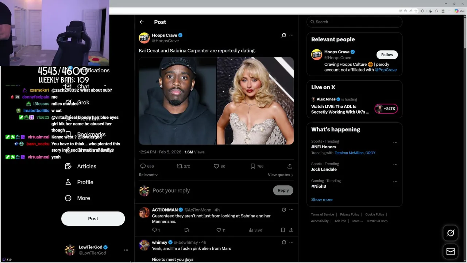
Task: Click the back arrow beside Post
Action: [142, 22]
